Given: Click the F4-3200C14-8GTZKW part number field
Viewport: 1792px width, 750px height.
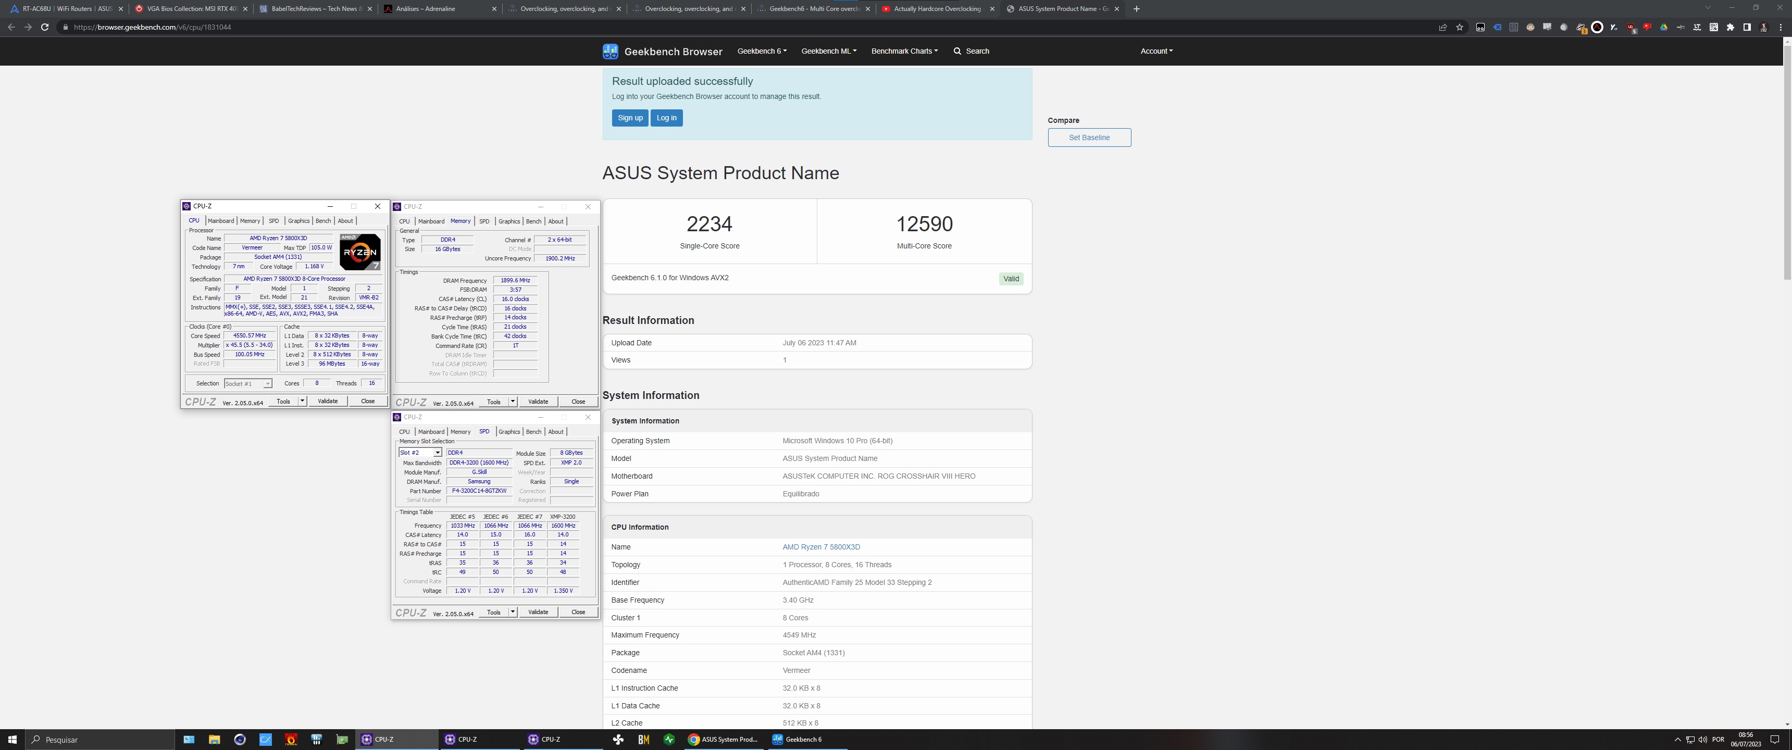Looking at the screenshot, I should pos(479,491).
